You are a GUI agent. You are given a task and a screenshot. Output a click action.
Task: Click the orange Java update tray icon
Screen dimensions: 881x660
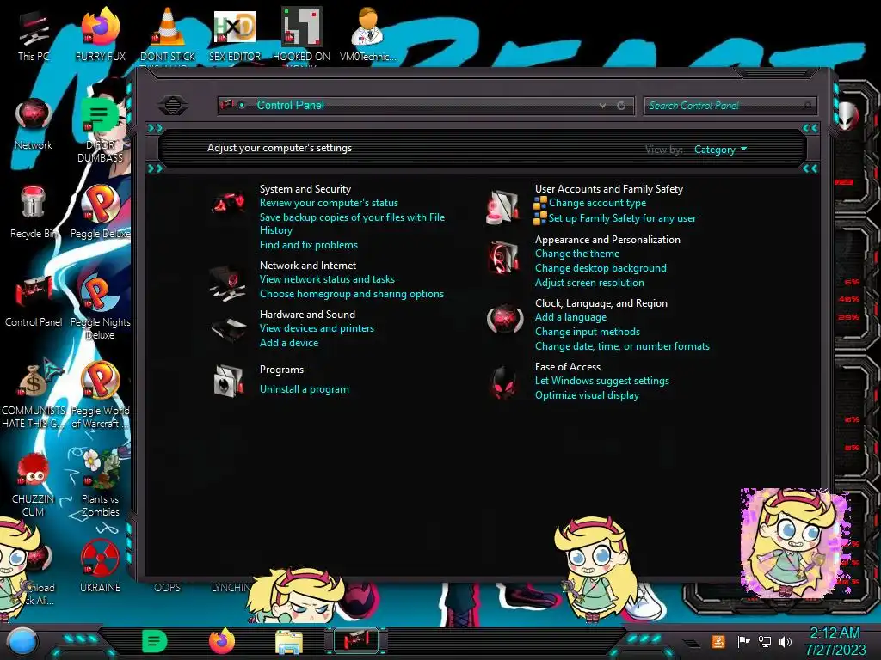tap(718, 641)
